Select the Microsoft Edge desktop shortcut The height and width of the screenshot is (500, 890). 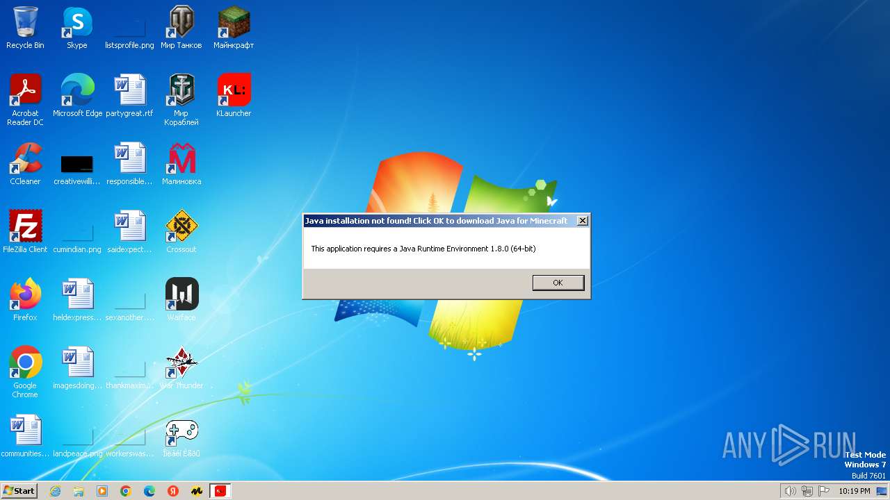click(77, 96)
